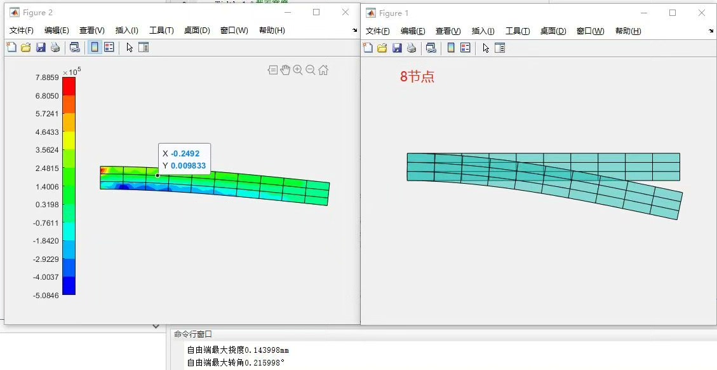Toggle Insert Colorbar in Figure 2 toolbar
717x370 pixels.
[95, 47]
